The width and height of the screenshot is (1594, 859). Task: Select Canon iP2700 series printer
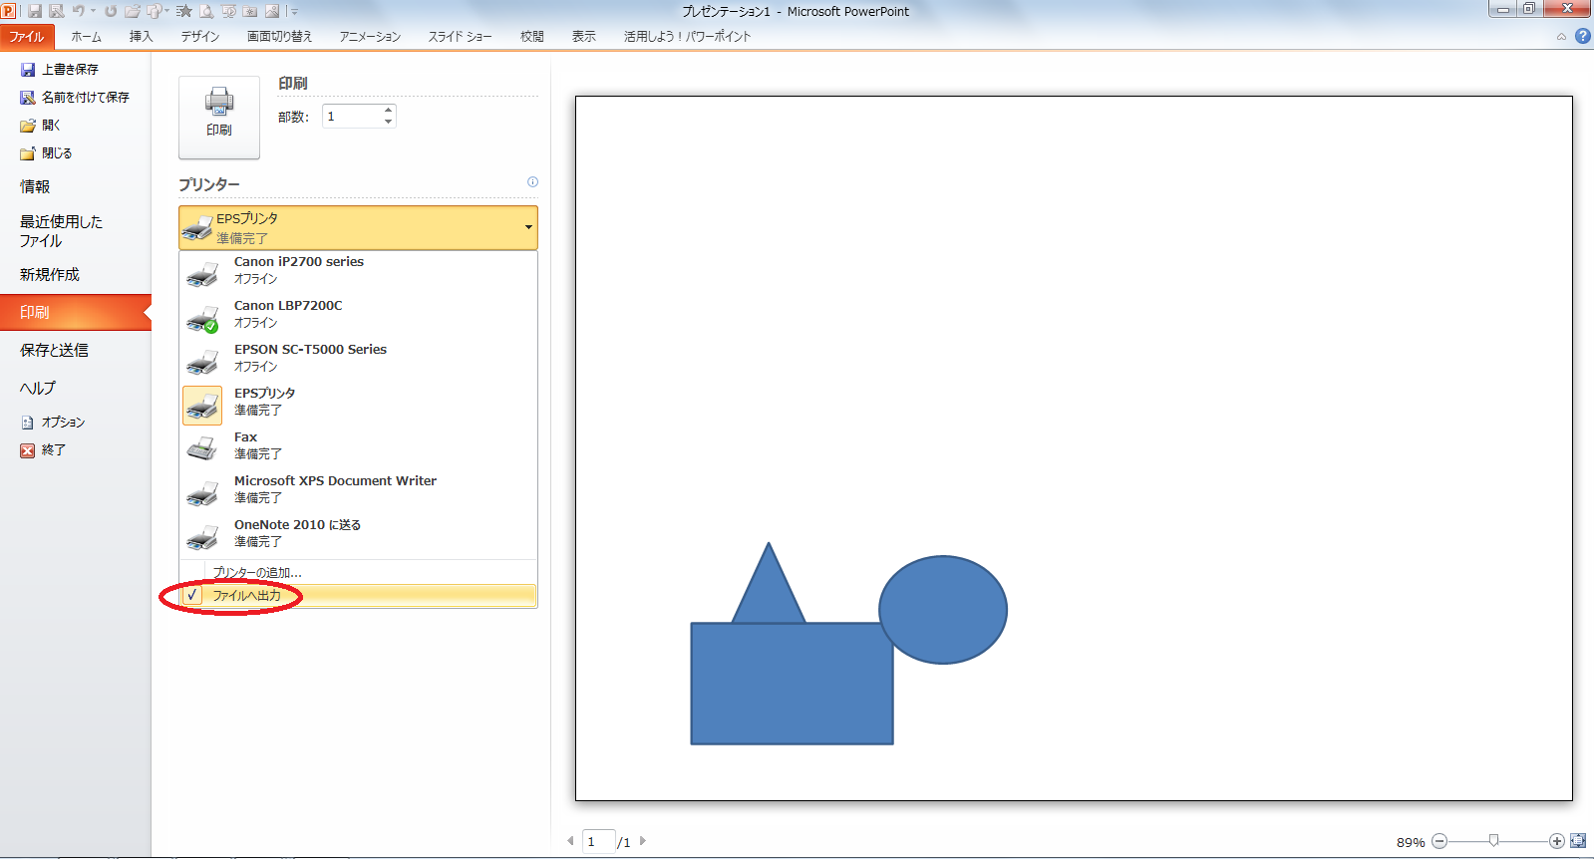click(358, 270)
